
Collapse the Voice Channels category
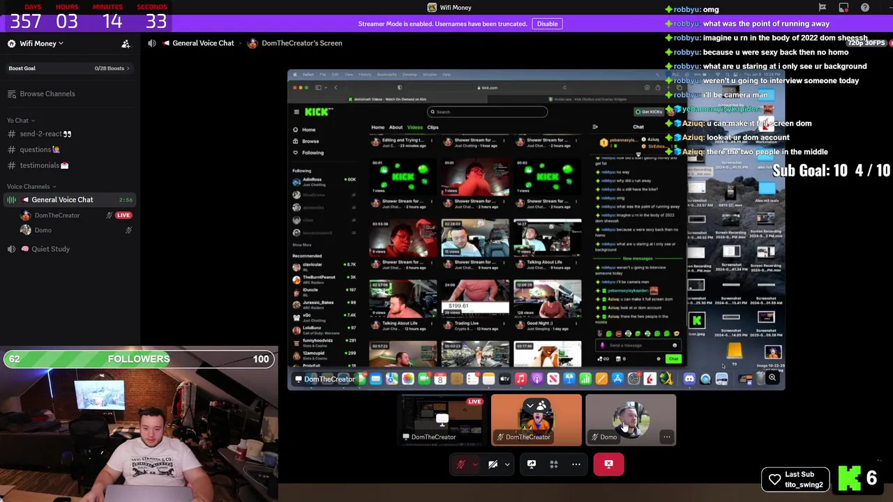coord(31,186)
